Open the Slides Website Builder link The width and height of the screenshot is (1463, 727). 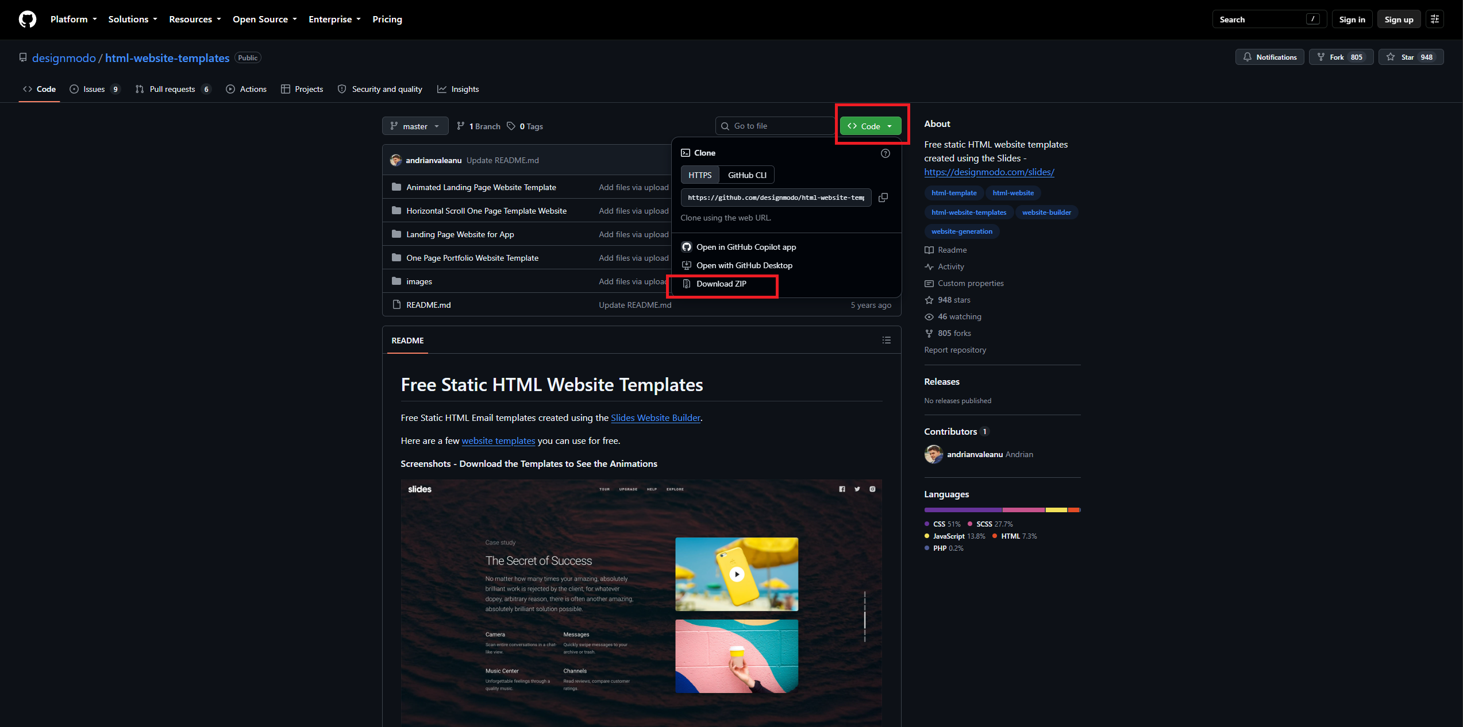pyautogui.click(x=656, y=418)
